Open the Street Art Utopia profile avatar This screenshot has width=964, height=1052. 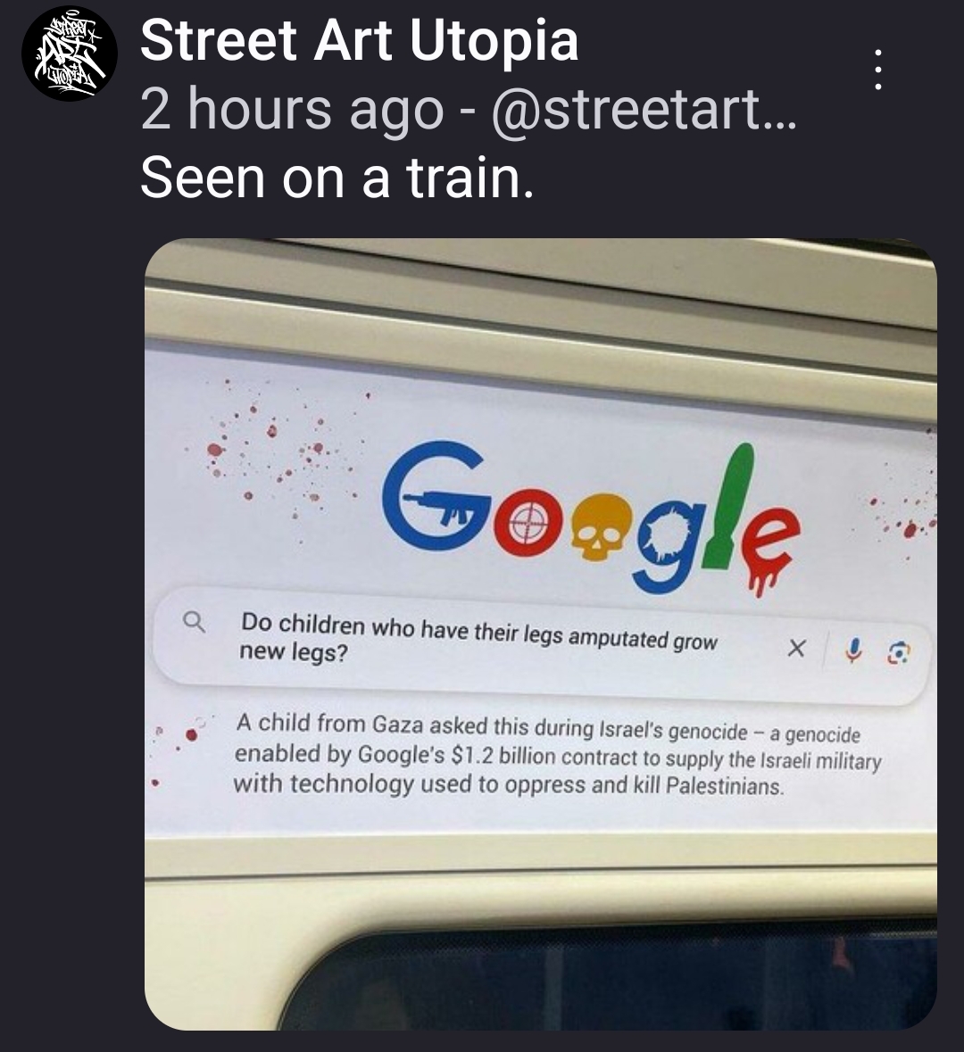69,53
